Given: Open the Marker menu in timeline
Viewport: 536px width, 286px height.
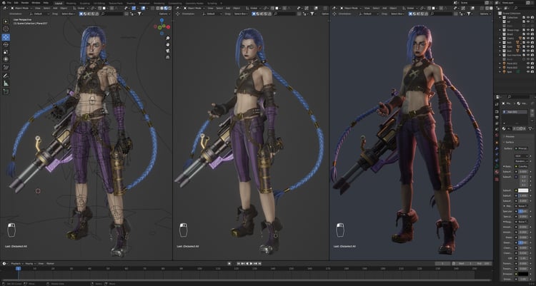Looking at the screenshot, I should coord(50,263).
